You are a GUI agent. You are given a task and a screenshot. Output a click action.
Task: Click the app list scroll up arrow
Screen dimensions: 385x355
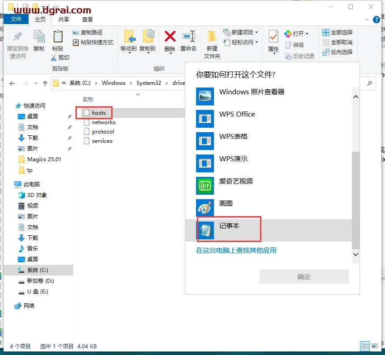point(356,97)
